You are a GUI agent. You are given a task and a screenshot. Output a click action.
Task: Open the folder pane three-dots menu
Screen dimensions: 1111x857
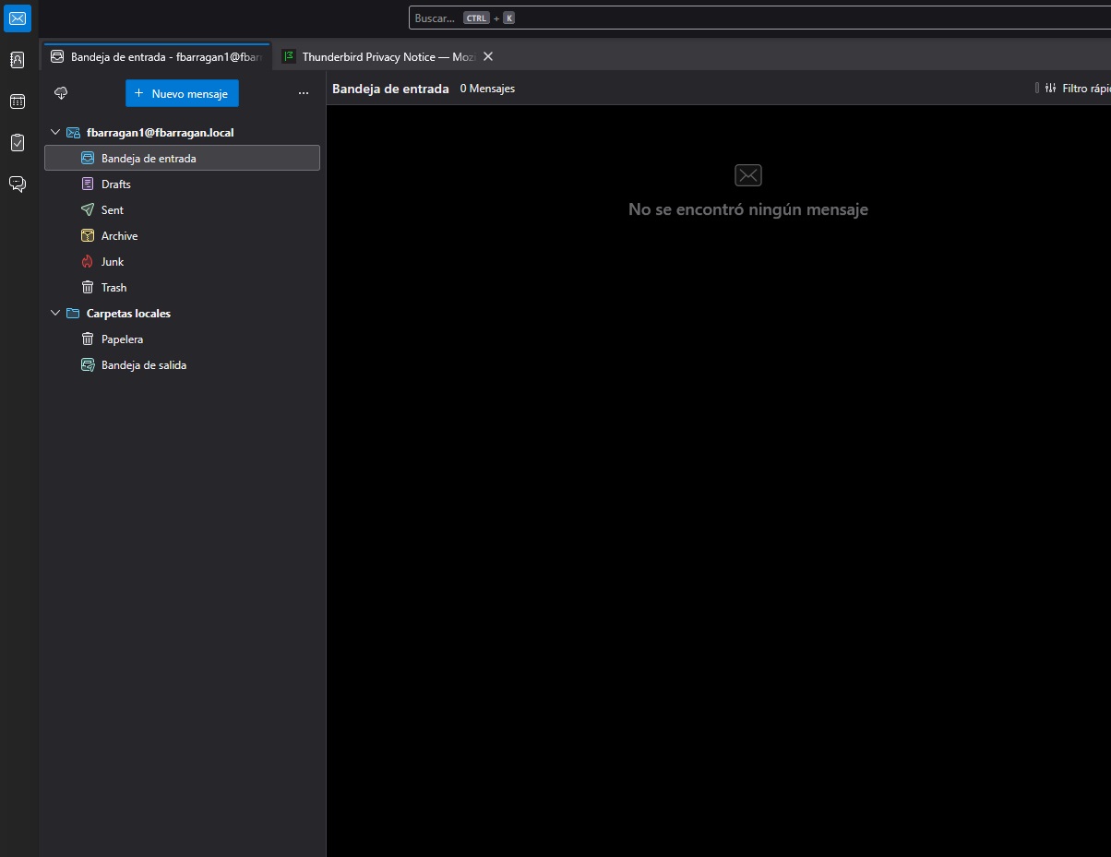304,93
